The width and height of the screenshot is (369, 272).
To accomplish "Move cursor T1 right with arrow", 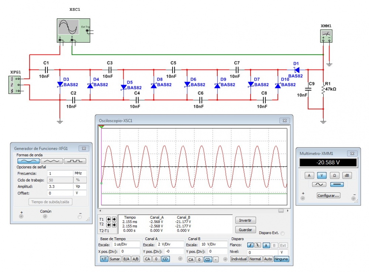I will tap(114, 219).
